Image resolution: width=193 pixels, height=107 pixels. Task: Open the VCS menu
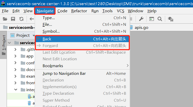(120, 11)
